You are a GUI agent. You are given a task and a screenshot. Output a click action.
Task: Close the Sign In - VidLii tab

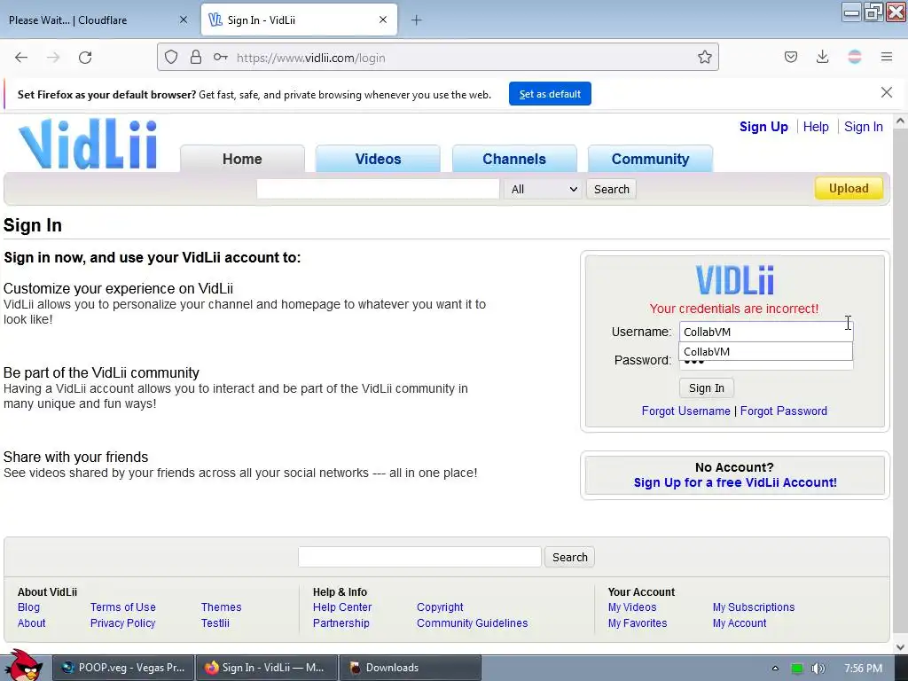point(383,20)
